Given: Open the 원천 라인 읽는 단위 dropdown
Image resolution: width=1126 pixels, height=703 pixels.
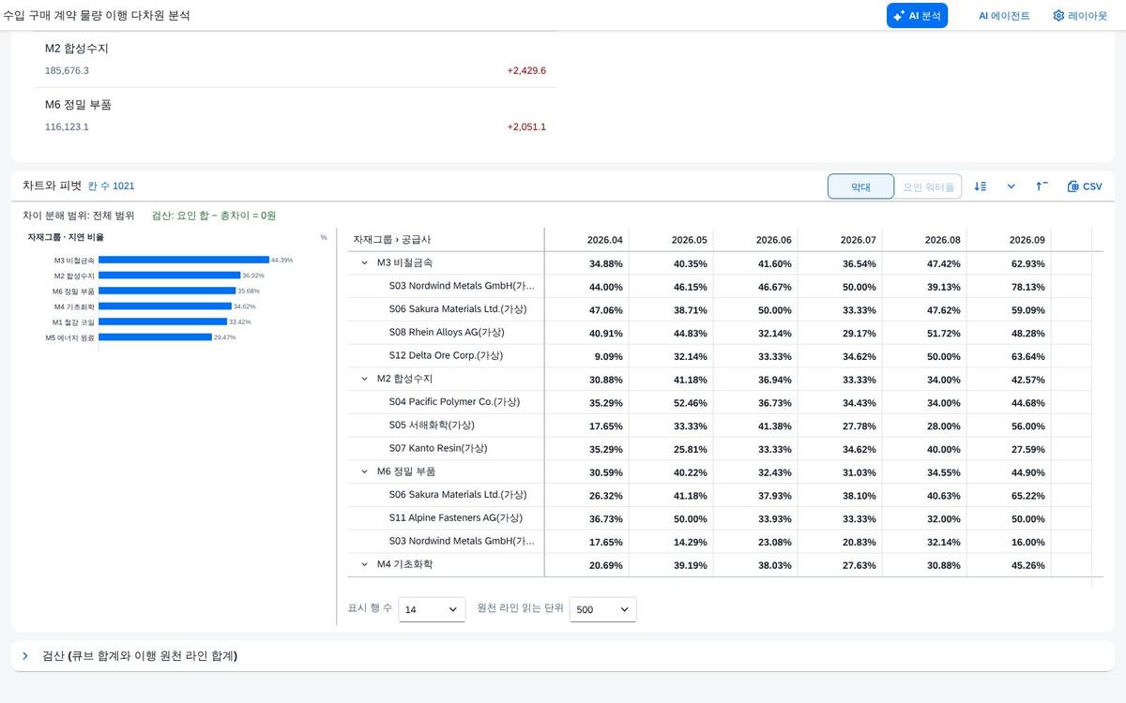Looking at the screenshot, I should (x=602, y=609).
